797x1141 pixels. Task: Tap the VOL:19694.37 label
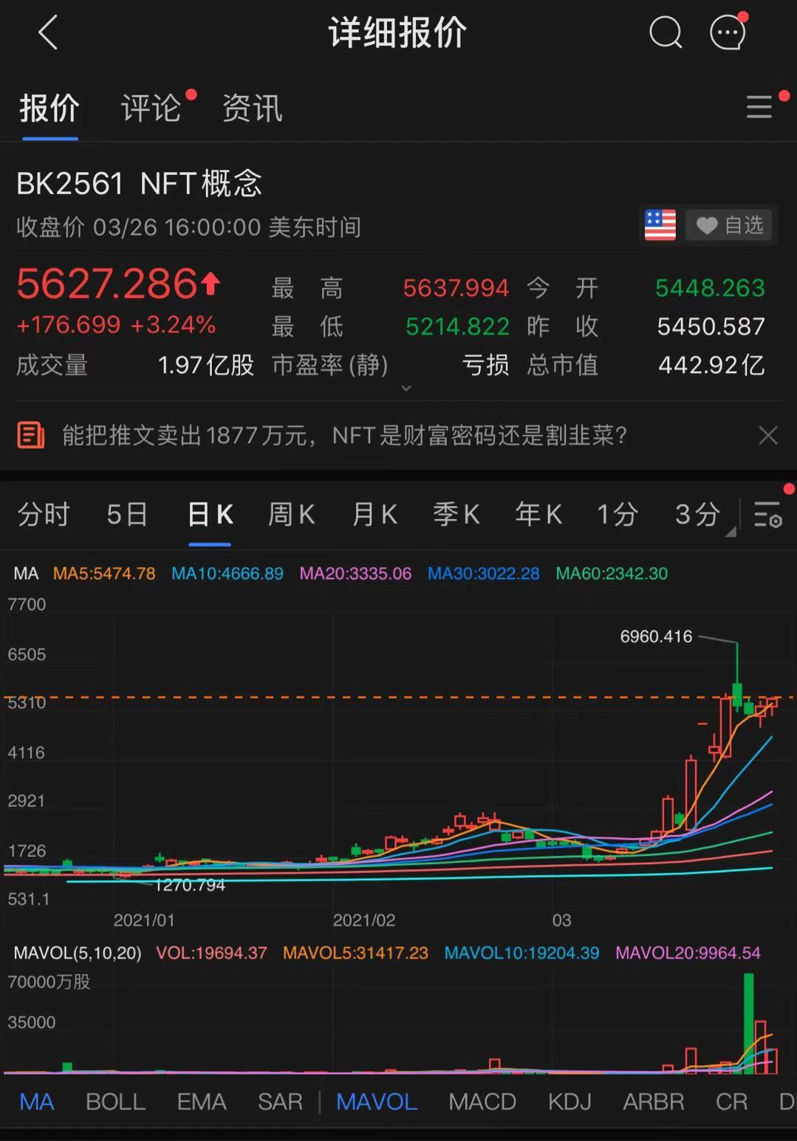point(211,953)
